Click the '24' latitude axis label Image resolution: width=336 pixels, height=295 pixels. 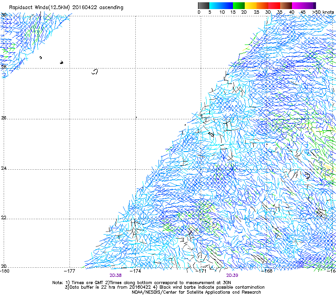pos(4,168)
